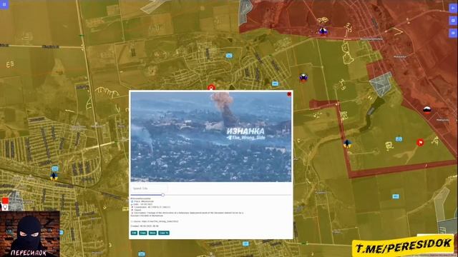Image resolution: width=458 pixels, height=257 pixels.
Task: Click the red square icon at lower-left edge
Action: pyautogui.click(x=5, y=201)
